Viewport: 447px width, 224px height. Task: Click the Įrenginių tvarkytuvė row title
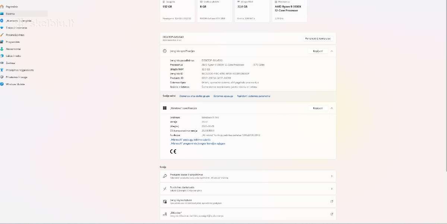click(181, 200)
